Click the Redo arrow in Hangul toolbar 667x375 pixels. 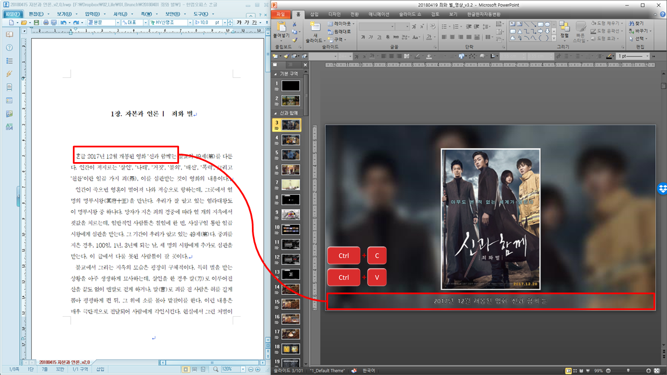(76, 23)
